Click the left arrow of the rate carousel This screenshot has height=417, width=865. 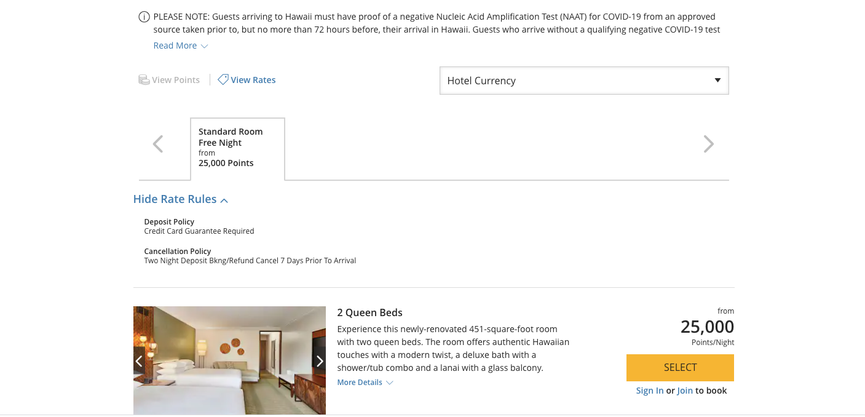158,144
